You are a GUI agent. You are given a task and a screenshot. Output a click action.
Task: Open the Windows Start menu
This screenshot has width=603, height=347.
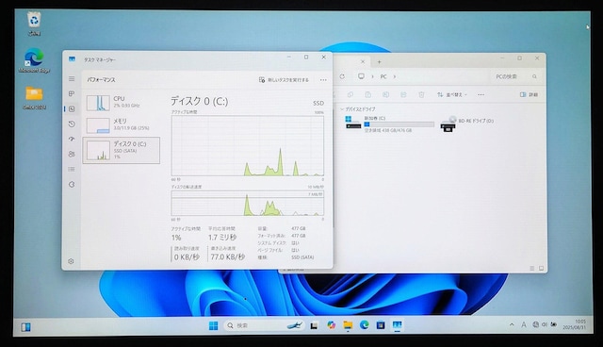click(213, 326)
